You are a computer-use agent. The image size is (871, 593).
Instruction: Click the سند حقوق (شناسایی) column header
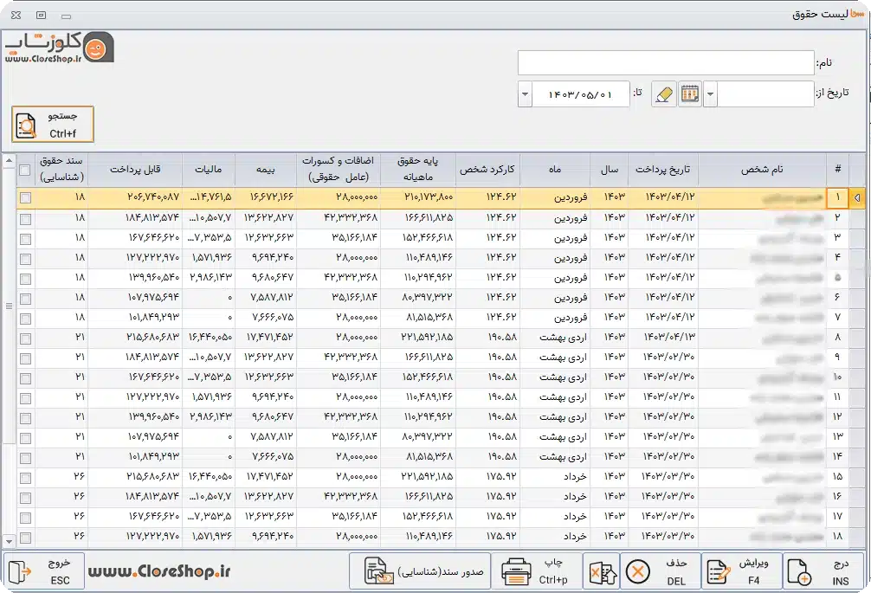pos(61,170)
